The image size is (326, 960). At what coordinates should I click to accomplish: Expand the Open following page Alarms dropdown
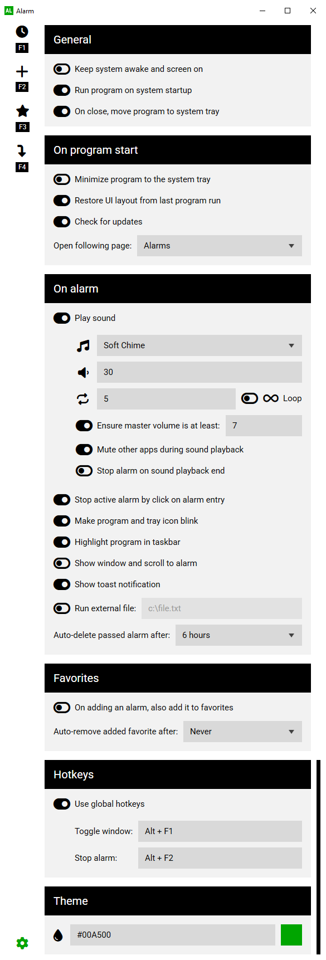220,246
